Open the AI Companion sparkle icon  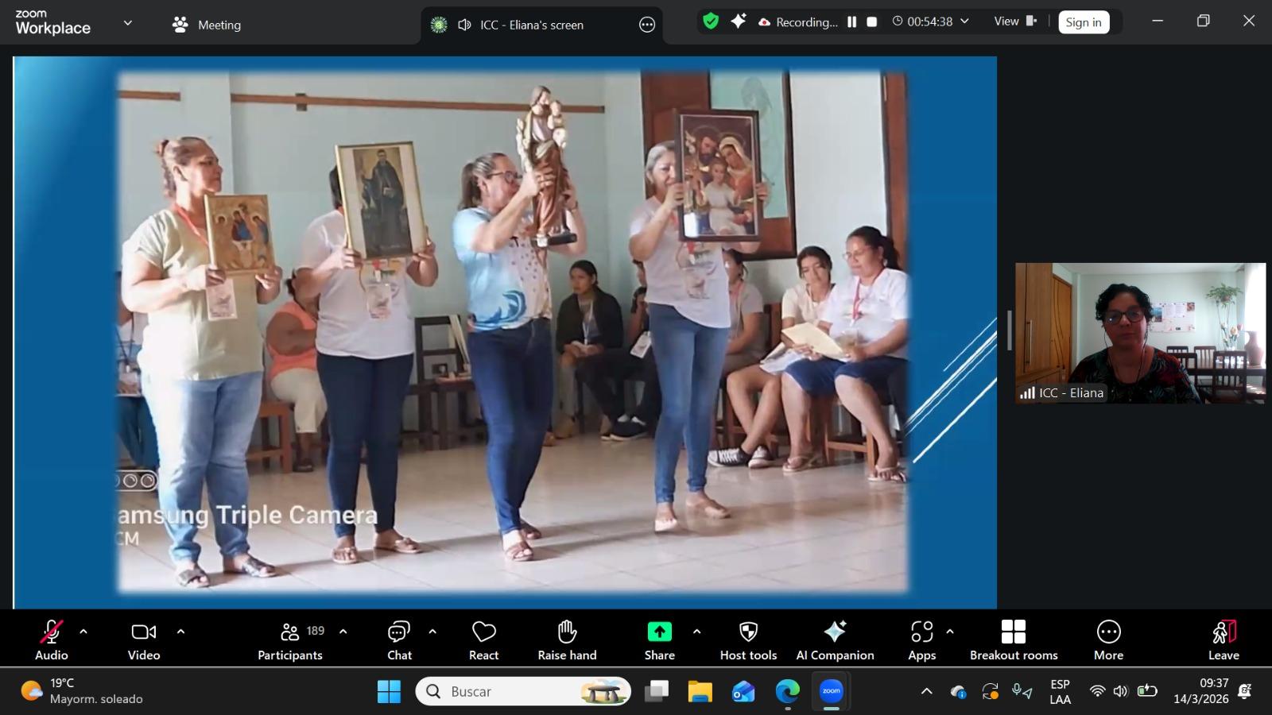click(835, 632)
